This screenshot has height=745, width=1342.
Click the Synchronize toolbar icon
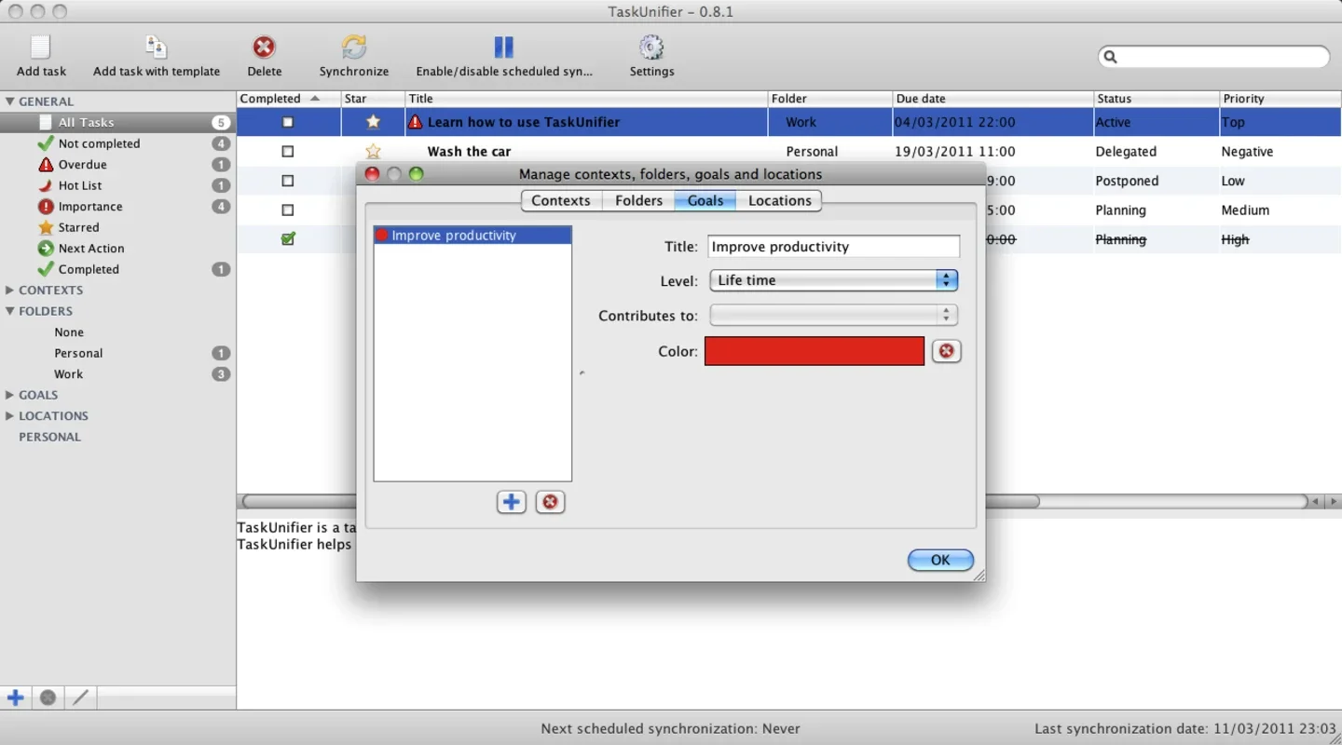coord(354,47)
